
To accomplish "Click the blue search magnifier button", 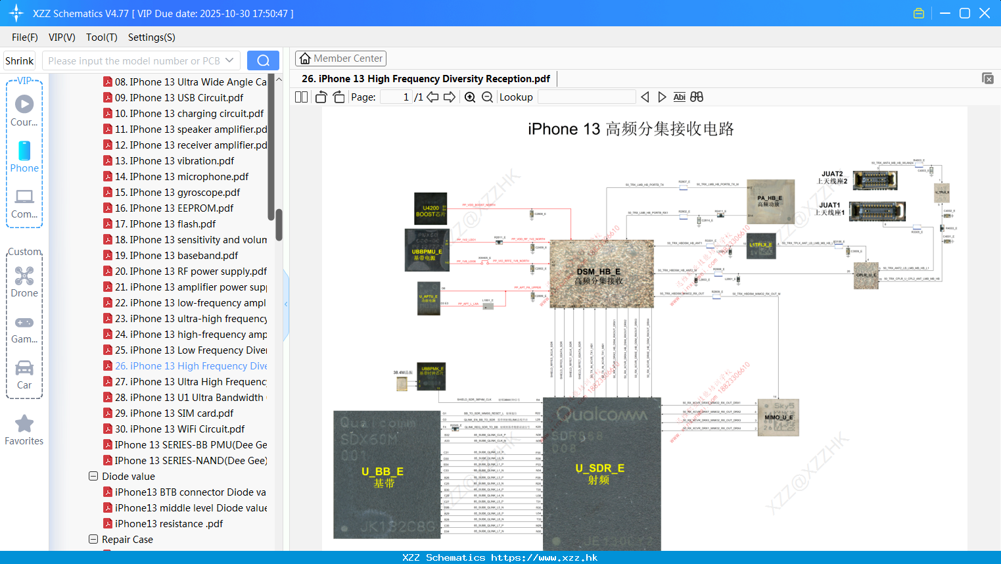I will (263, 60).
